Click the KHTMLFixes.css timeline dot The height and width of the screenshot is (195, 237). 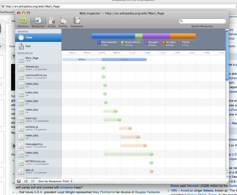coord(151,163)
